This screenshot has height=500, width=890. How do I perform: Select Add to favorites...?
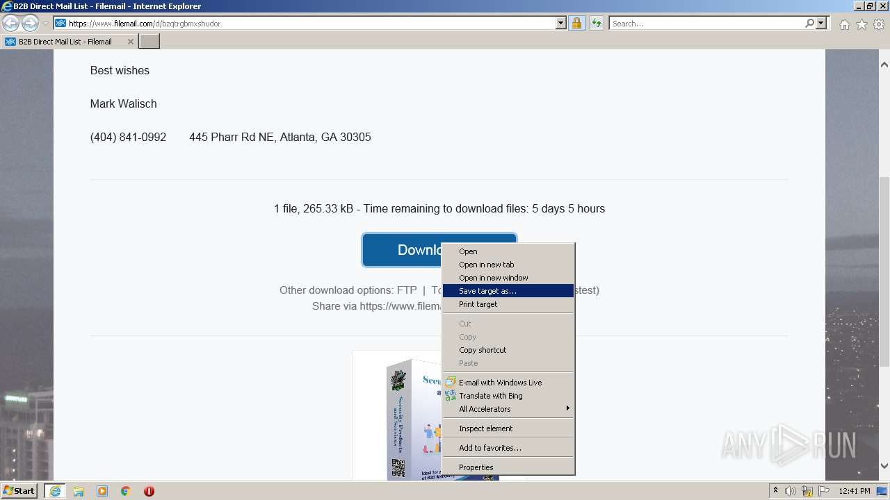pyautogui.click(x=508, y=448)
